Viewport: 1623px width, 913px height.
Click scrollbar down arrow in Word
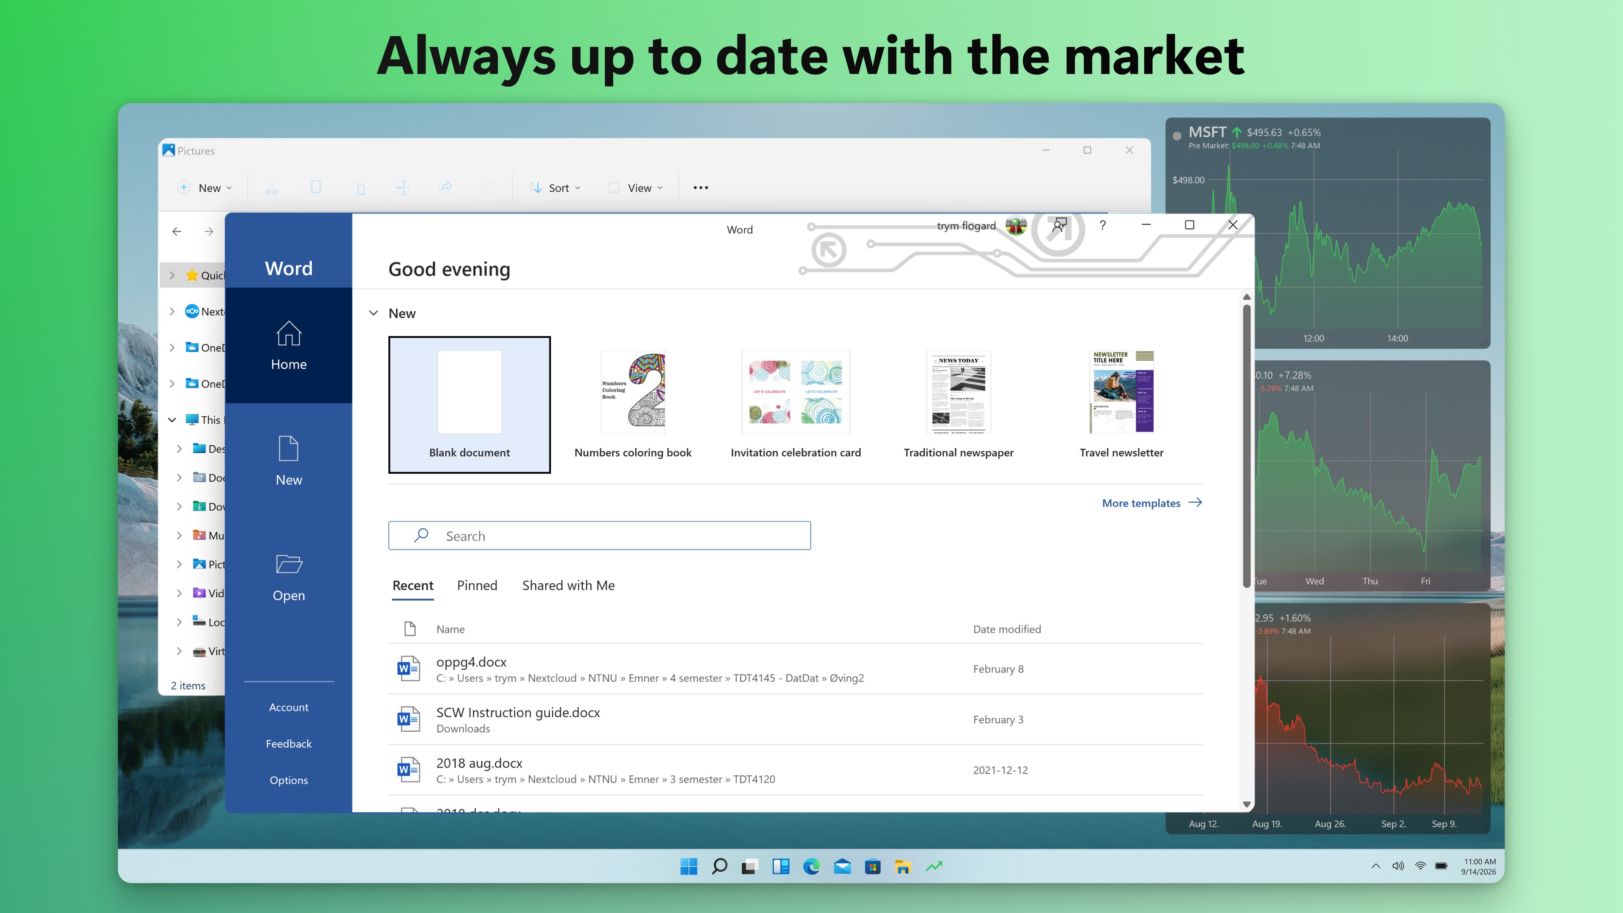point(1246,804)
